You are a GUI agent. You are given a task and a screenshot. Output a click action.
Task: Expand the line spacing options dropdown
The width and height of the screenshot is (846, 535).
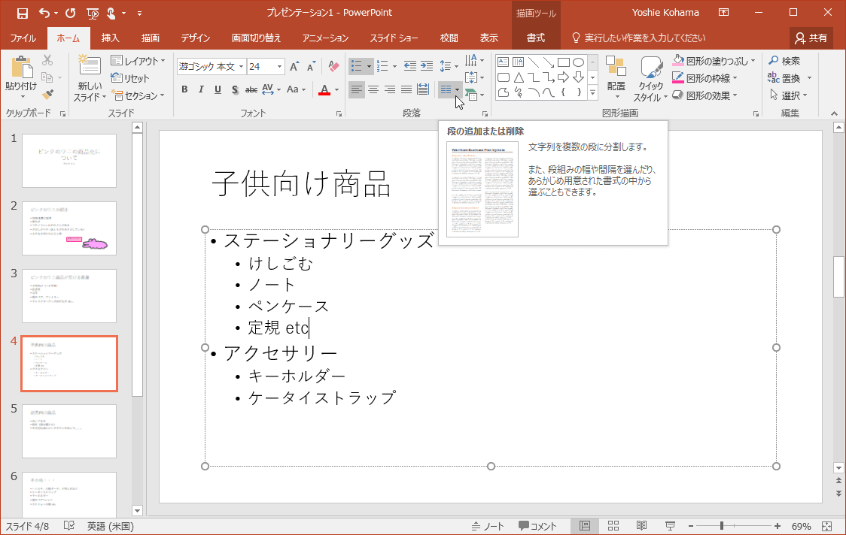click(455, 65)
